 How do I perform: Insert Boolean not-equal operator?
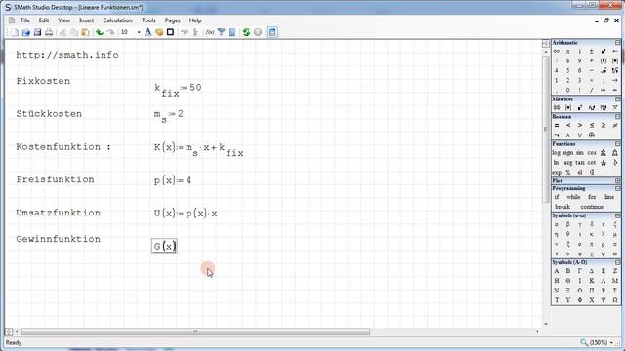(615, 126)
